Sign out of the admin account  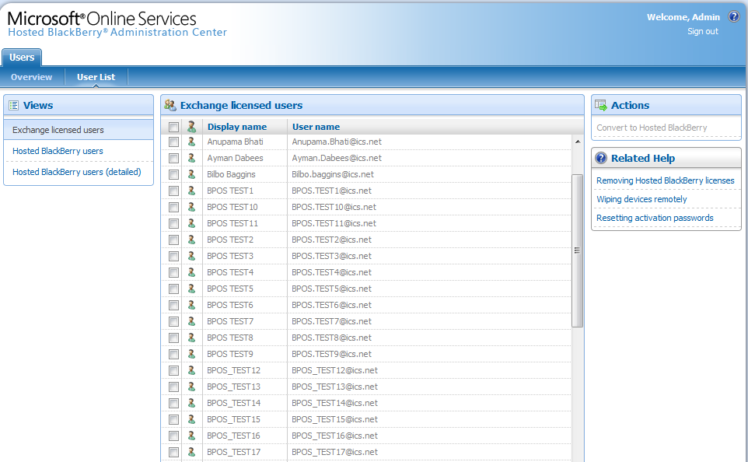(x=702, y=31)
